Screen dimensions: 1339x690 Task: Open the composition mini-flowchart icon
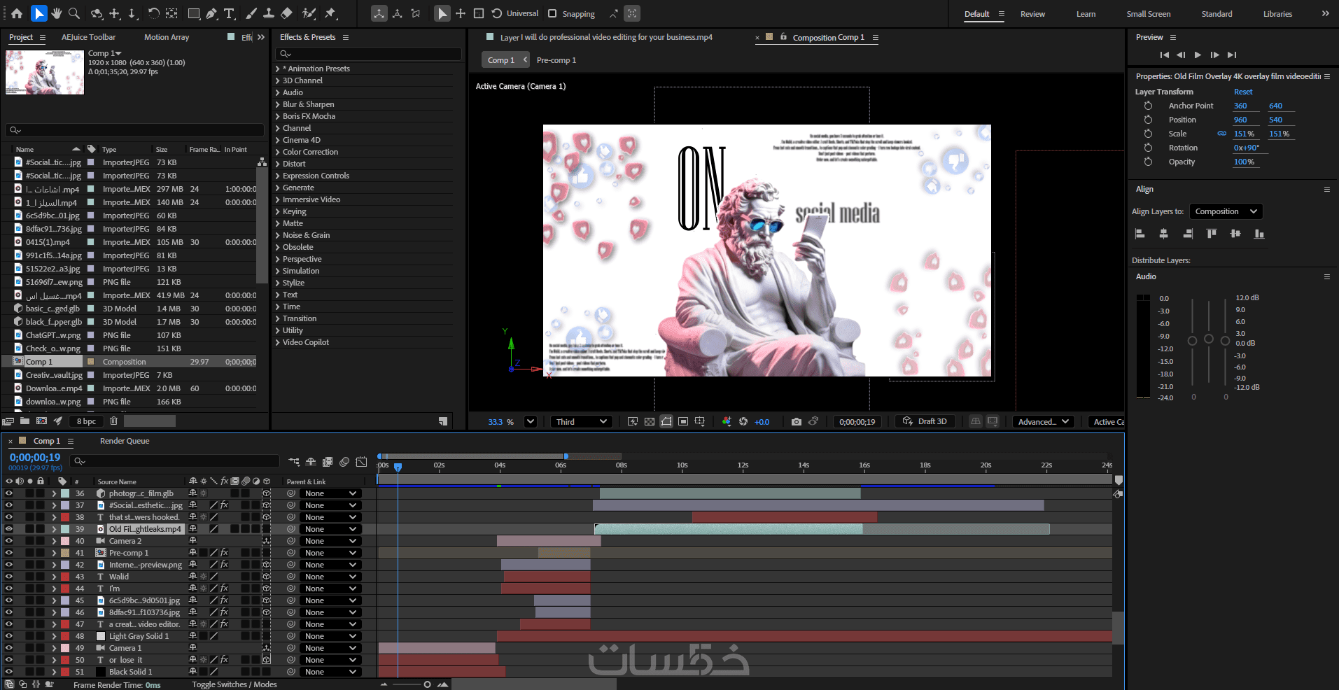[x=294, y=462]
